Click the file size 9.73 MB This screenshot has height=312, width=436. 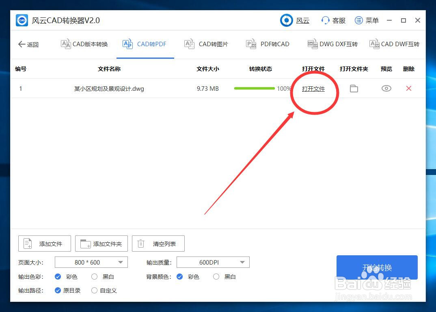(x=208, y=89)
